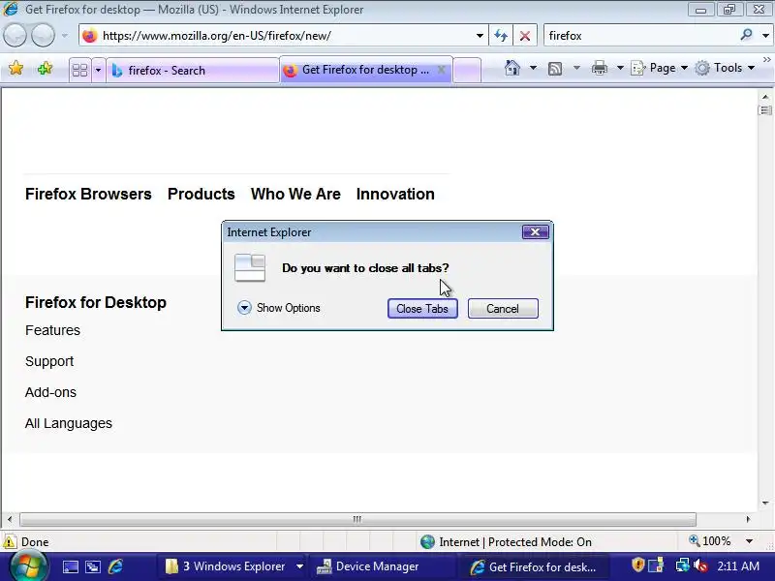Expand the Home button dropdown arrow
The height and width of the screenshot is (581, 775).
[533, 68]
